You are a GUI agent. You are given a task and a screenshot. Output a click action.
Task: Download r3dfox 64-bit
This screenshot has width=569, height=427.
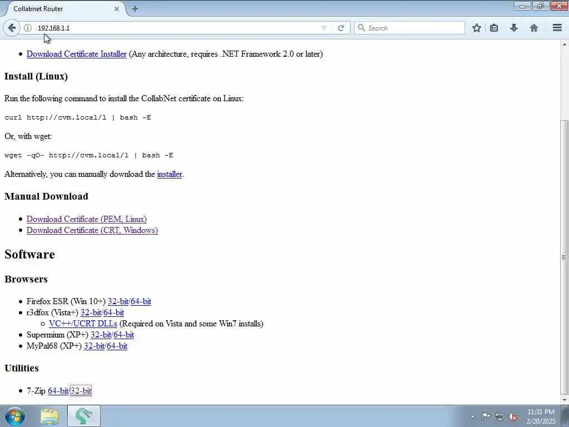pyautogui.click(x=113, y=312)
